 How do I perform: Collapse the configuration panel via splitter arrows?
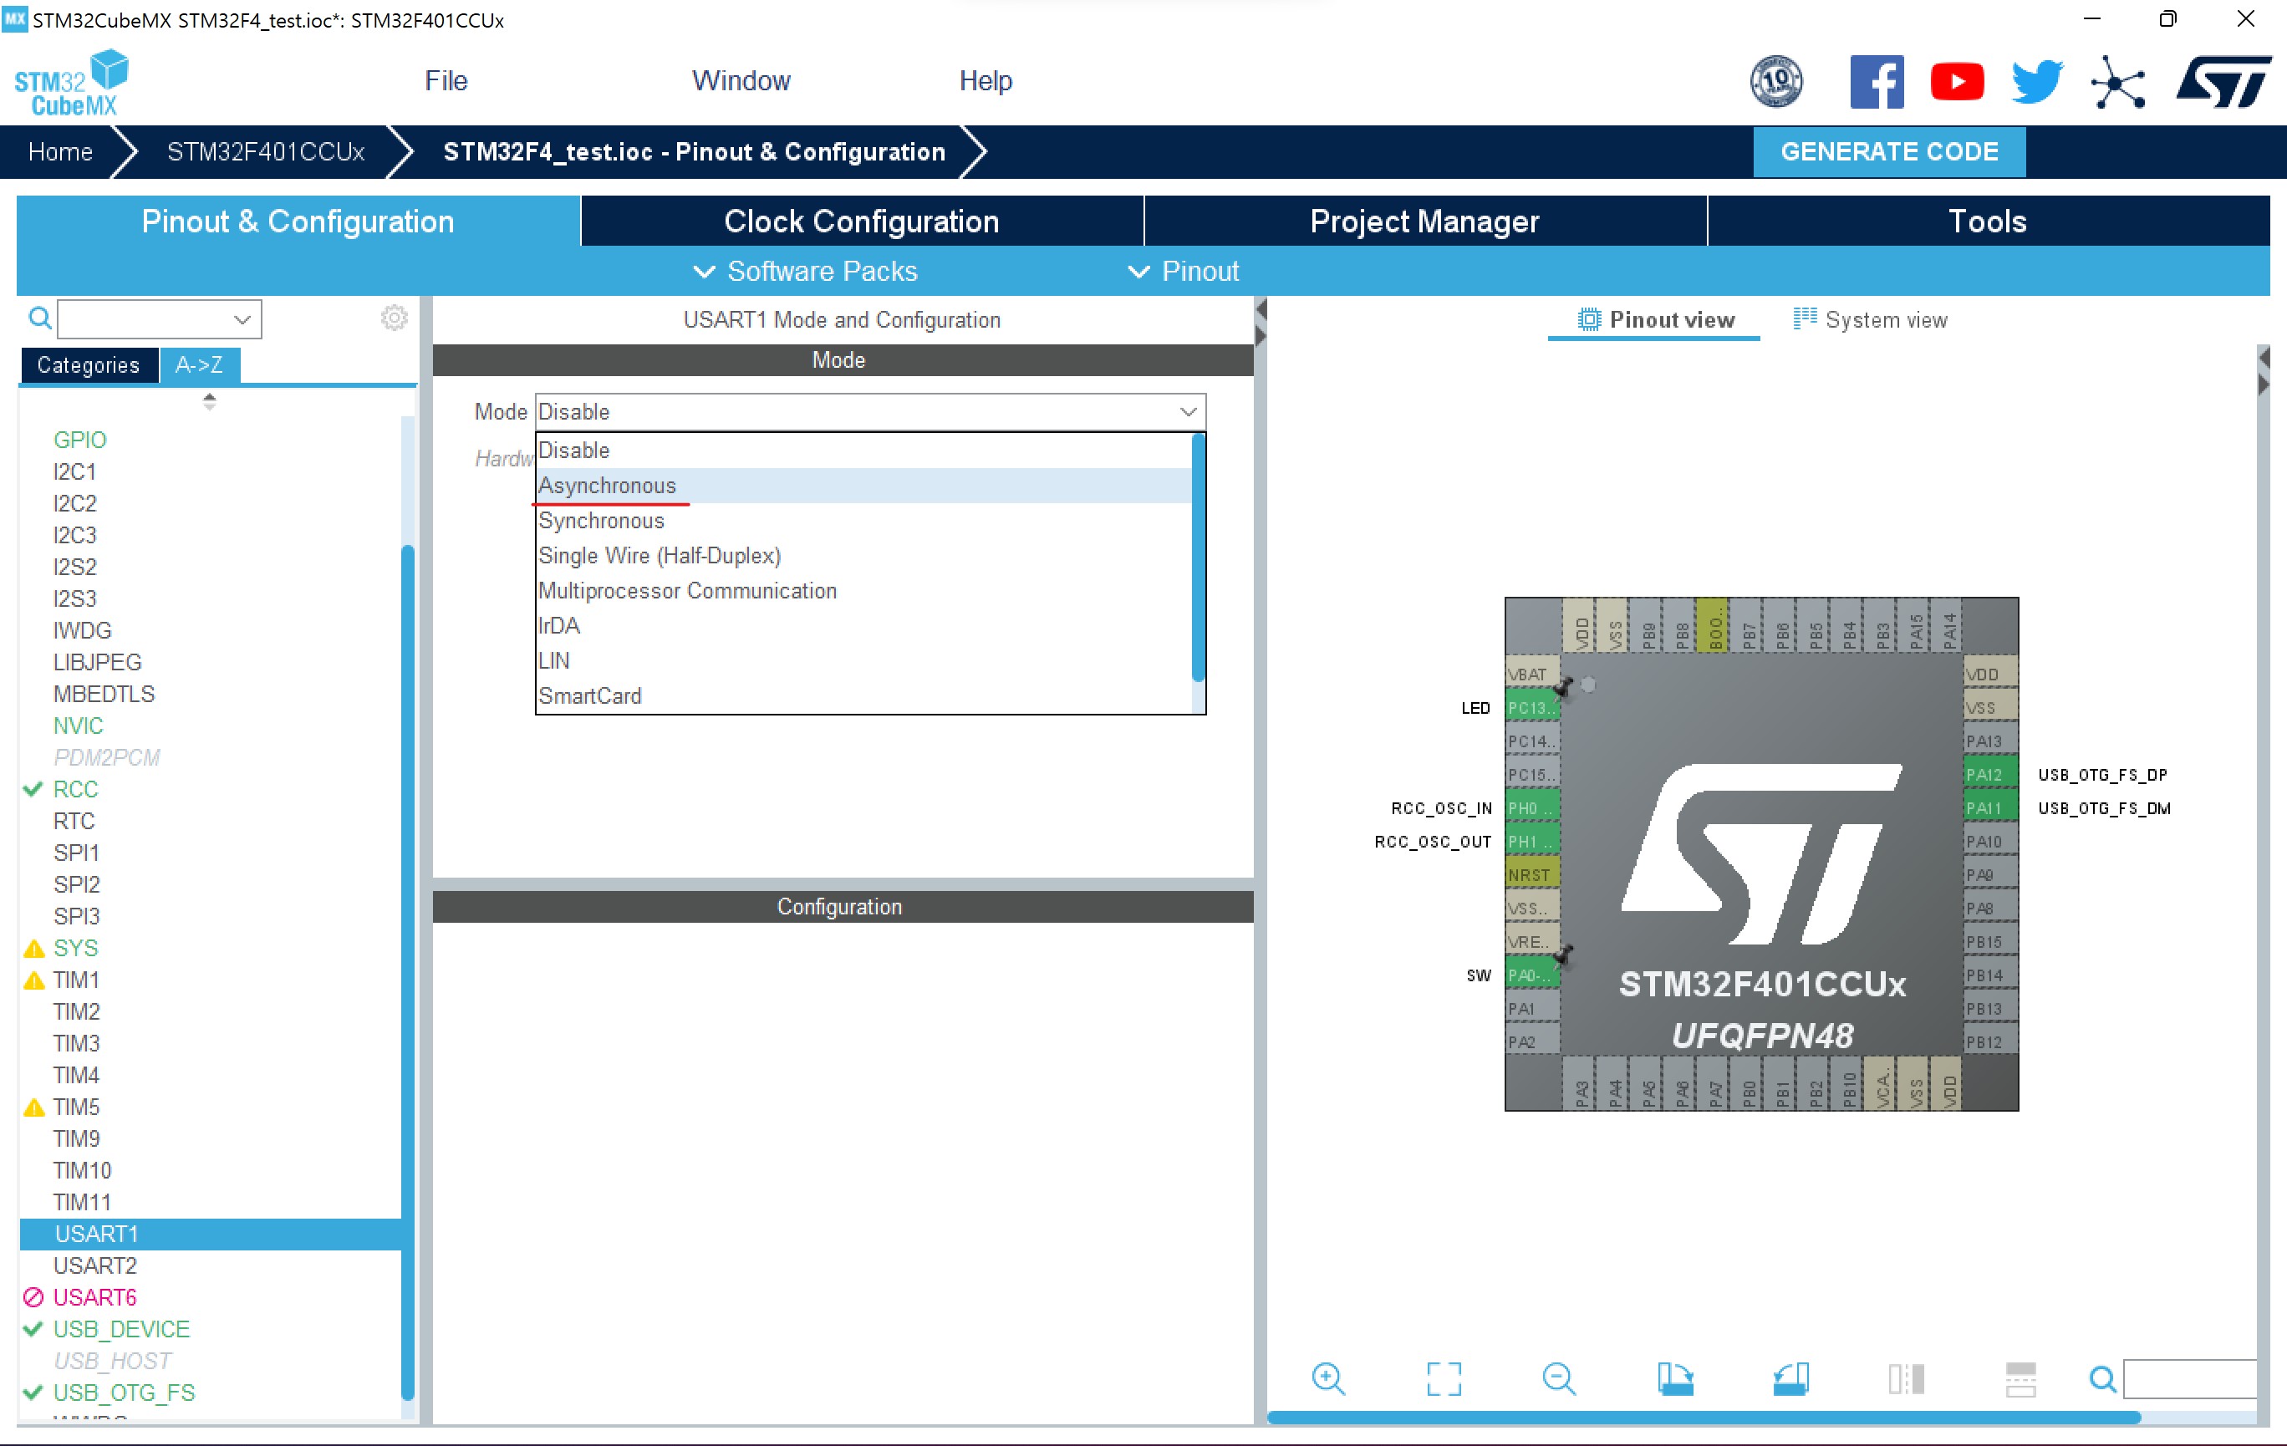pyautogui.click(x=1261, y=323)
